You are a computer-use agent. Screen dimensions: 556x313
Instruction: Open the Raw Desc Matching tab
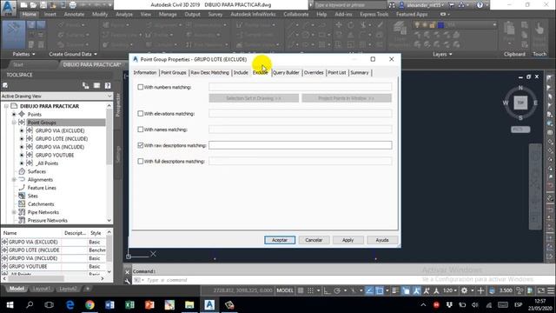[x=209, y=72]
